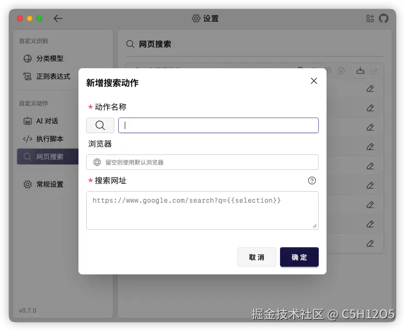The height and width of the screenshot is (331, 405).
Task: Click the add-widget icon beside GitHub
Action: (x=369, y=18)
